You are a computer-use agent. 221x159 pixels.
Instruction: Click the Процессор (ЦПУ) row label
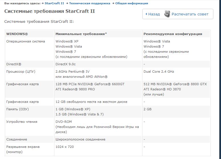(x=22, y=72)
